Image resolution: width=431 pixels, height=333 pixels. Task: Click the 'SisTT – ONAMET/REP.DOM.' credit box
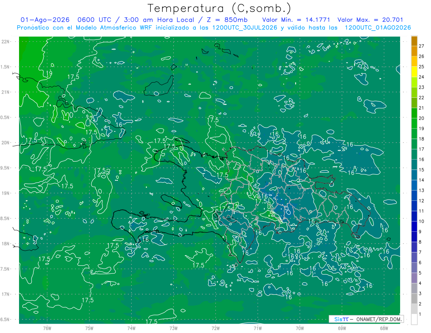click(x=366, y=319)
